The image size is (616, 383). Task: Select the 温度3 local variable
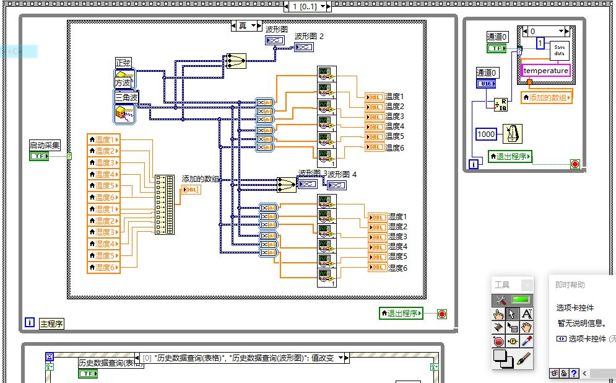pos(103,163)
